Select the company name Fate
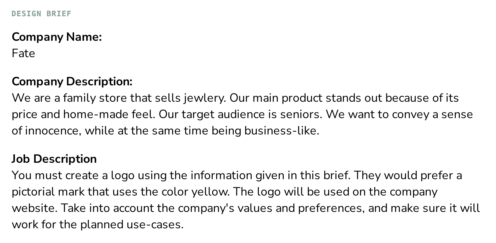This screenshot has height=243, width=496. (x=23, y=53)
